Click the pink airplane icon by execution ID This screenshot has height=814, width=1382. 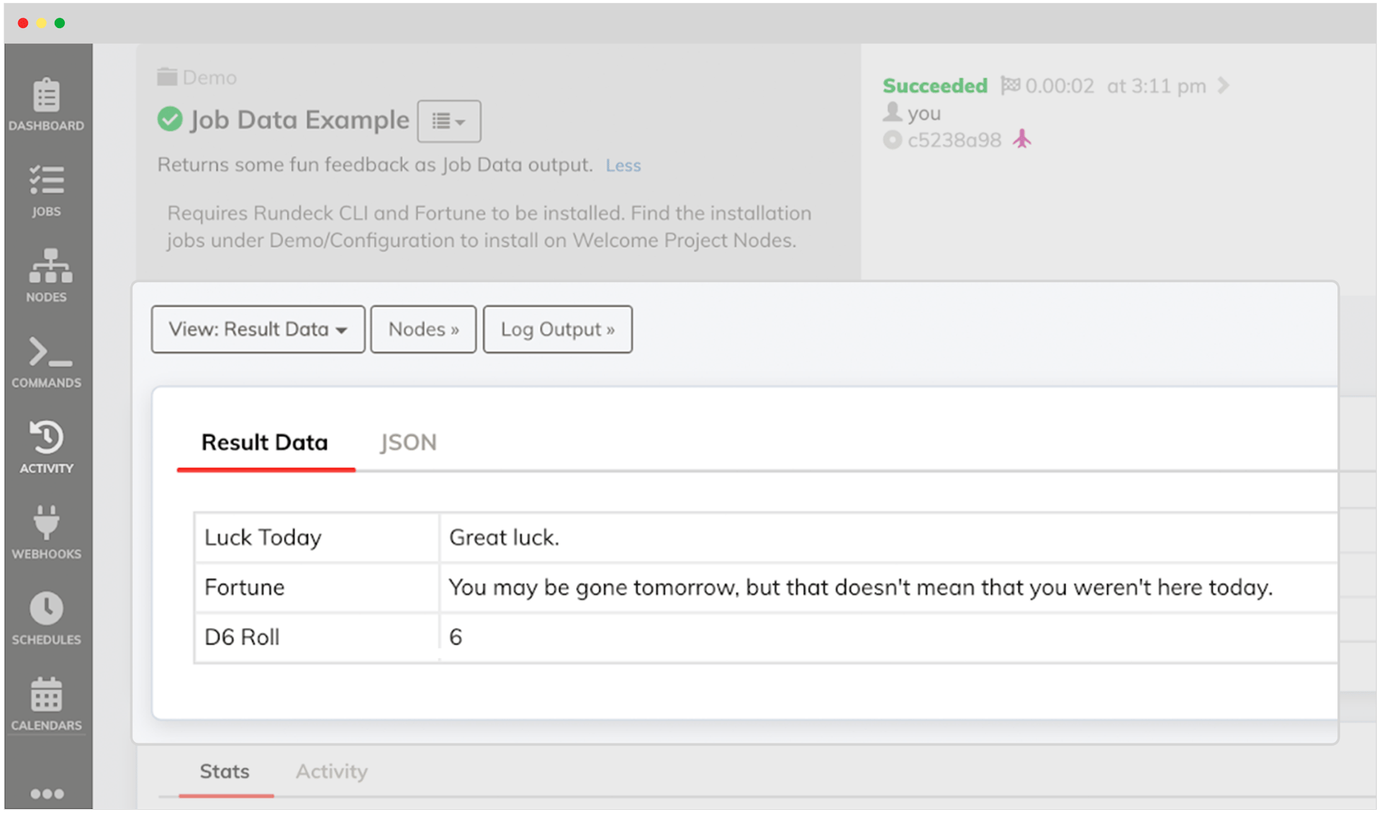tap(1022, 138)
